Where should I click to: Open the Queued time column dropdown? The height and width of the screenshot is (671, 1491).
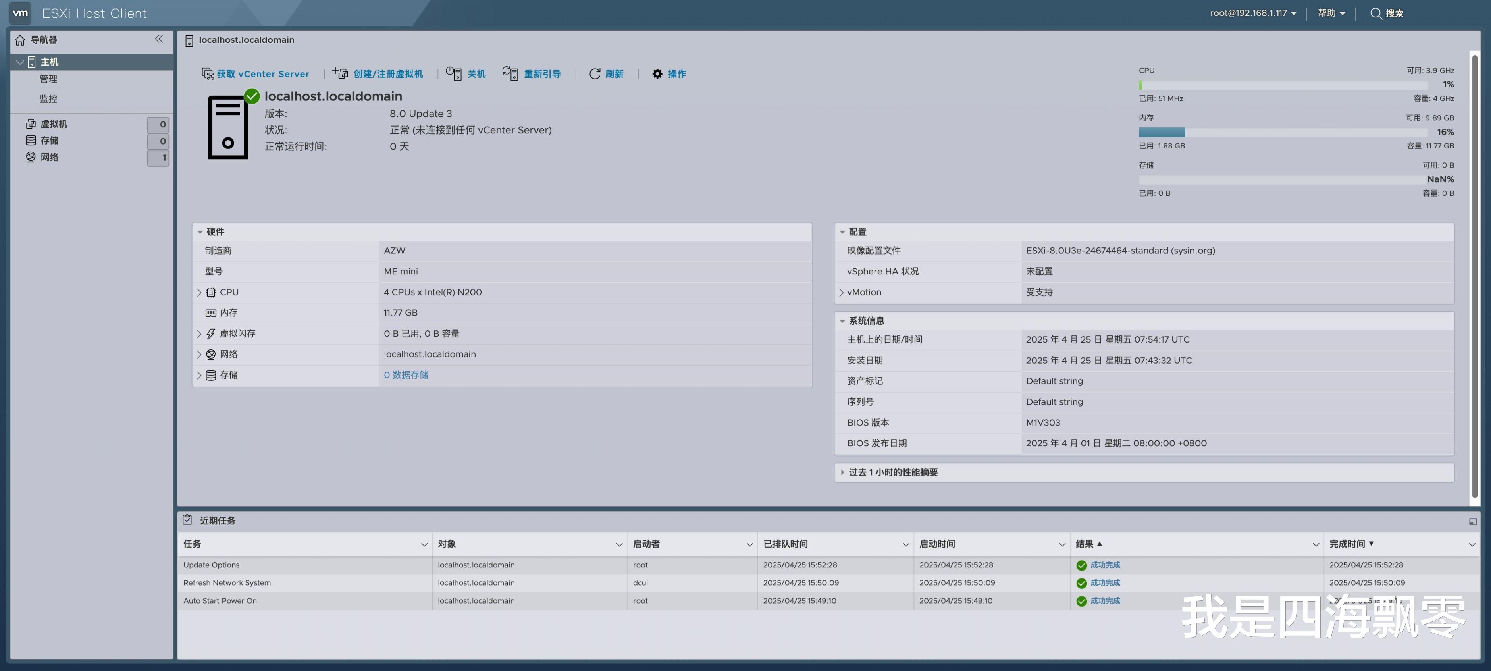coord(905,544)
